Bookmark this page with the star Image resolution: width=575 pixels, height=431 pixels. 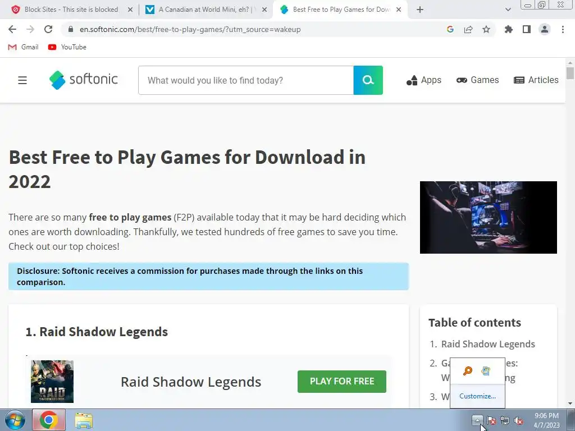pyautogui.click(x=486, y=29)
